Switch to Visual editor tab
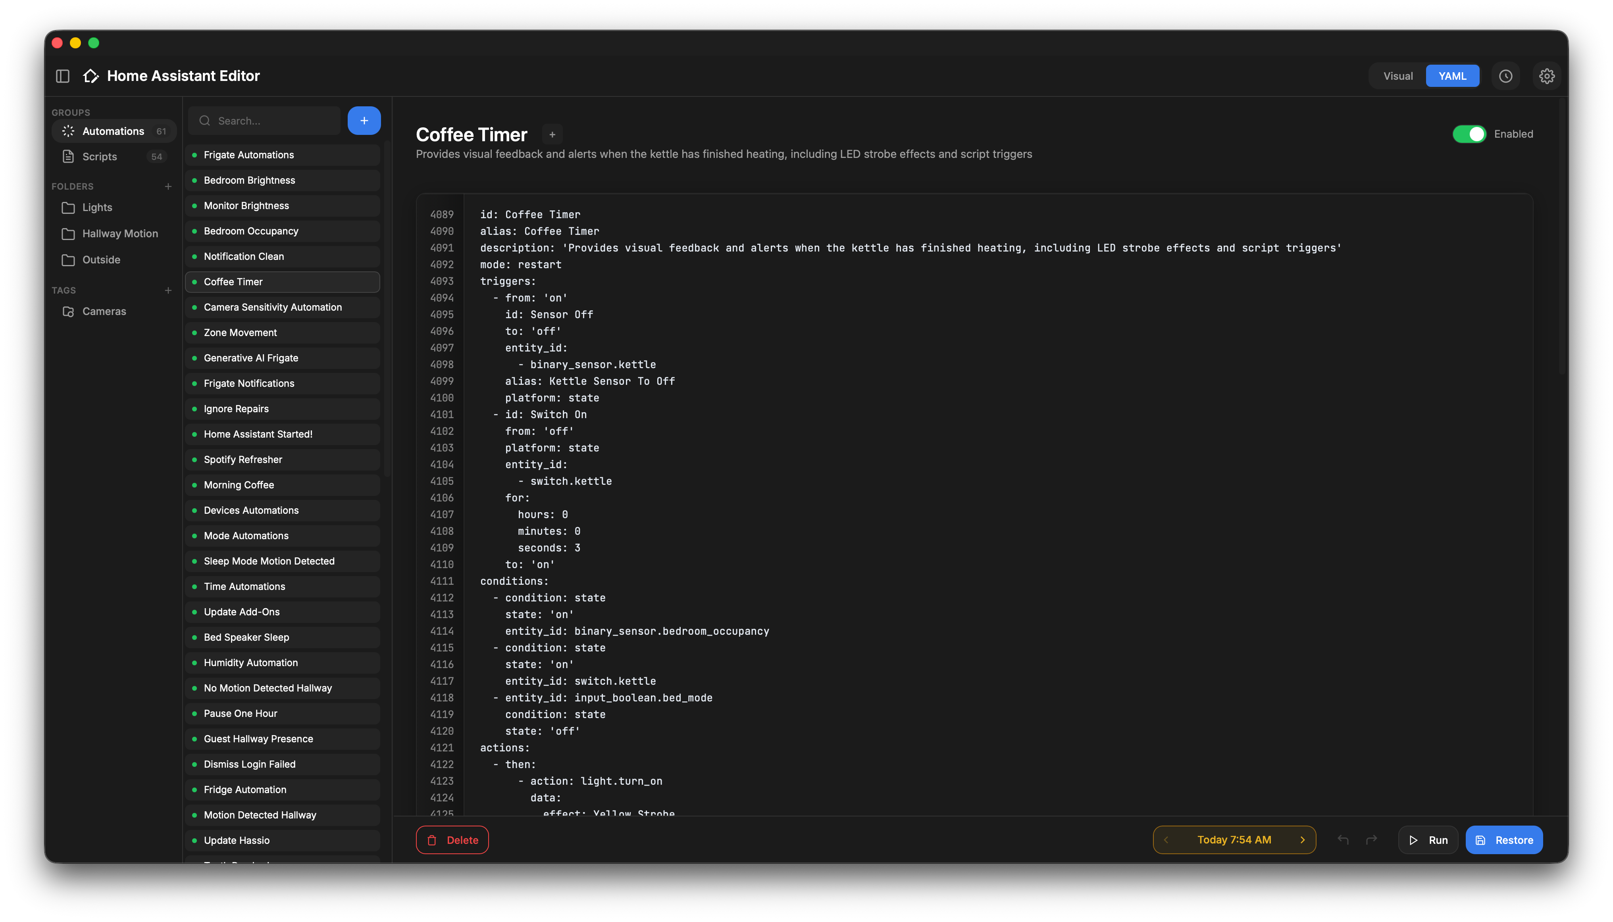 (1397, 76)
